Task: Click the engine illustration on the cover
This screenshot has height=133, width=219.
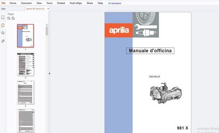Action: coord(166,93)
